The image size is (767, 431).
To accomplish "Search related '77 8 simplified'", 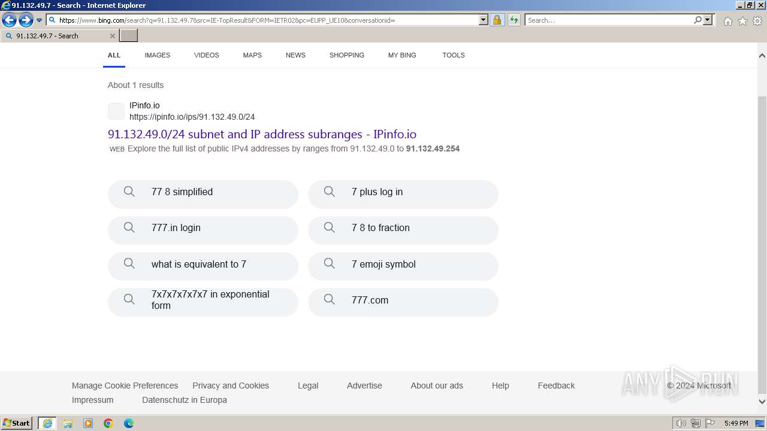I will [x=203, y=194].
